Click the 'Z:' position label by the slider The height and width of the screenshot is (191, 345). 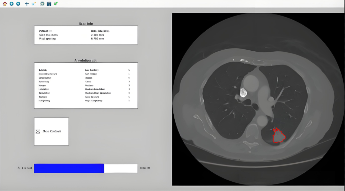[25, 168]
